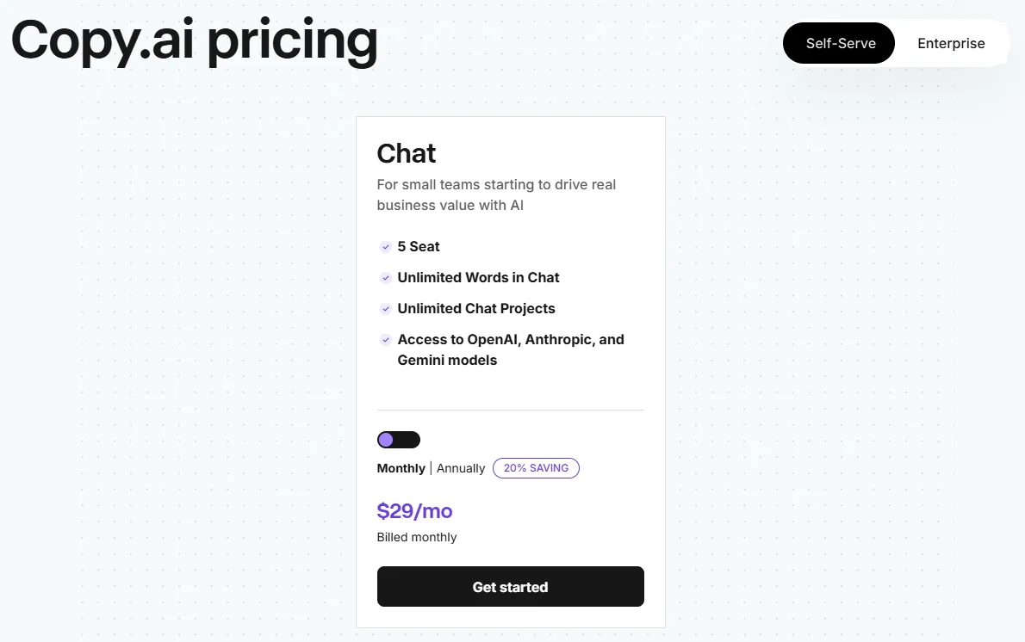1025x642 pixels.
Task: Switch to the Enterprise tab
Action: click(x=951, y=43)
